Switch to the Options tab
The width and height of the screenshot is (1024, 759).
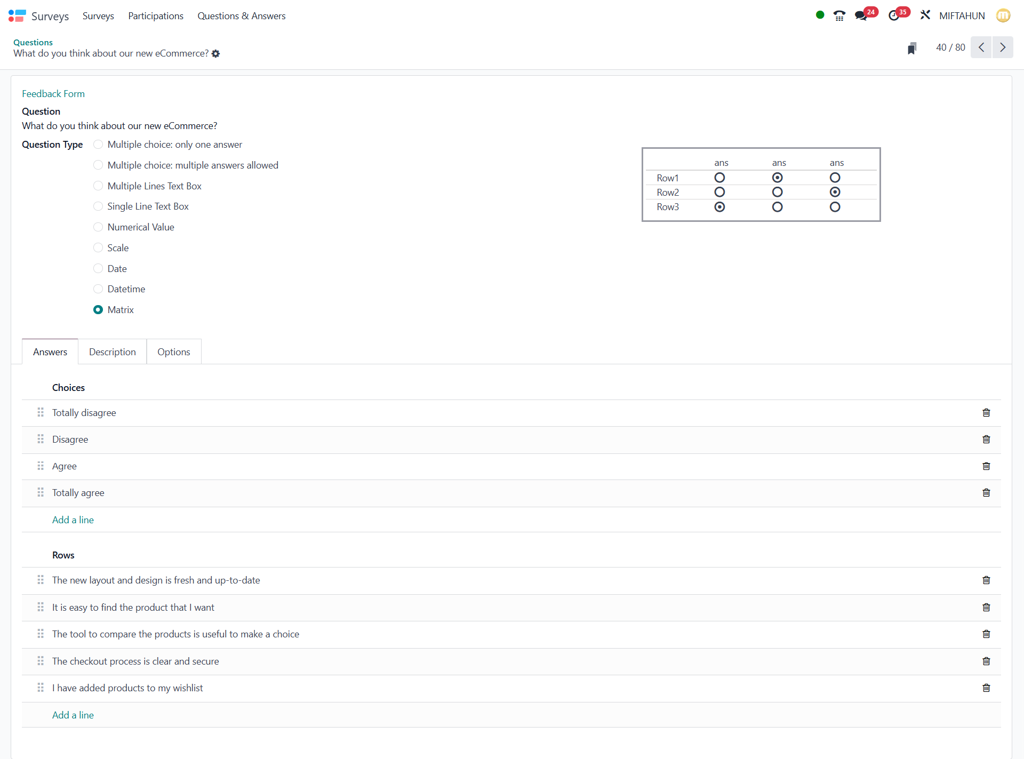coord(173,352)
